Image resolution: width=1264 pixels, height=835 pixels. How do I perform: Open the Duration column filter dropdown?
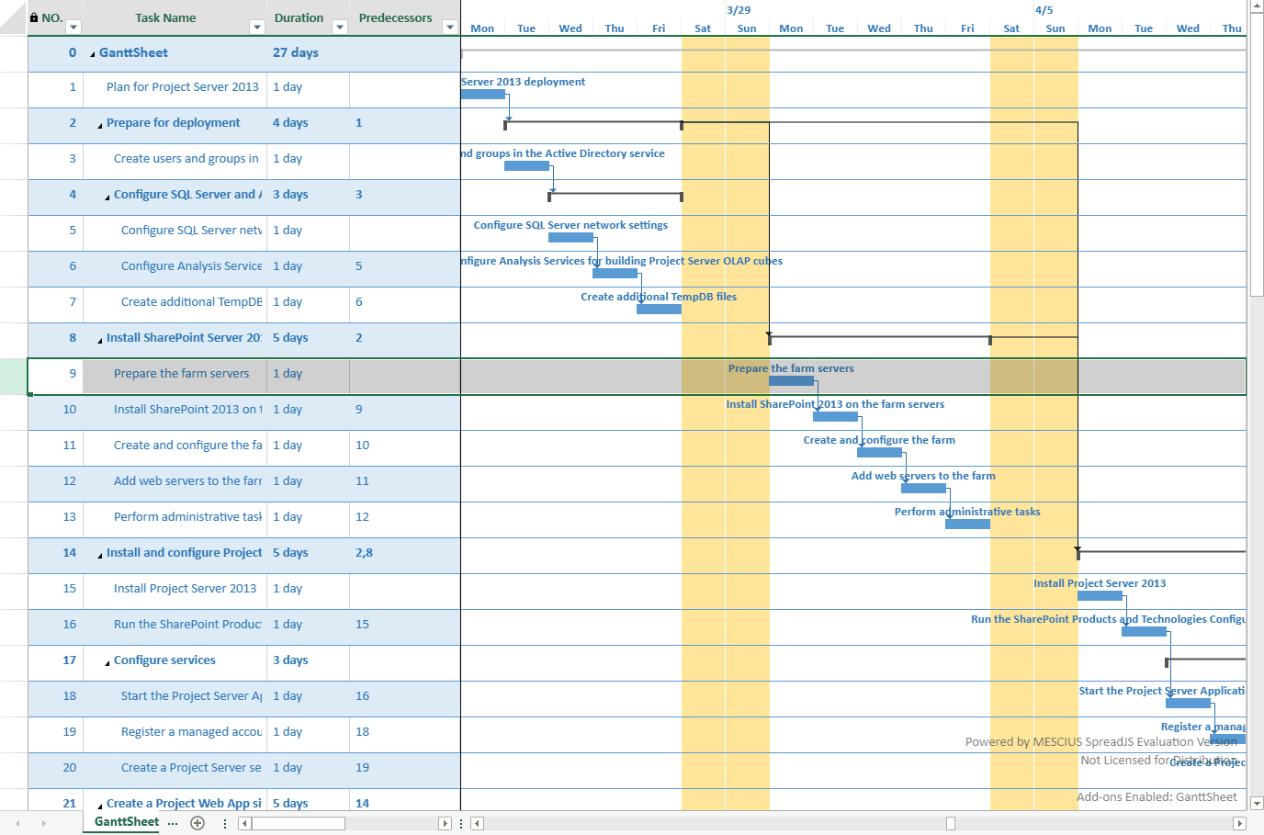[x=340, y=28]
